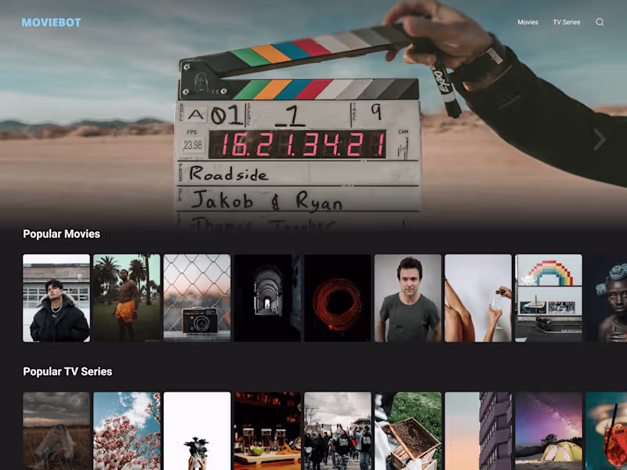Open TV series poster with beer glasses
This screenshot has height=470, width=627.
point(267,431)
